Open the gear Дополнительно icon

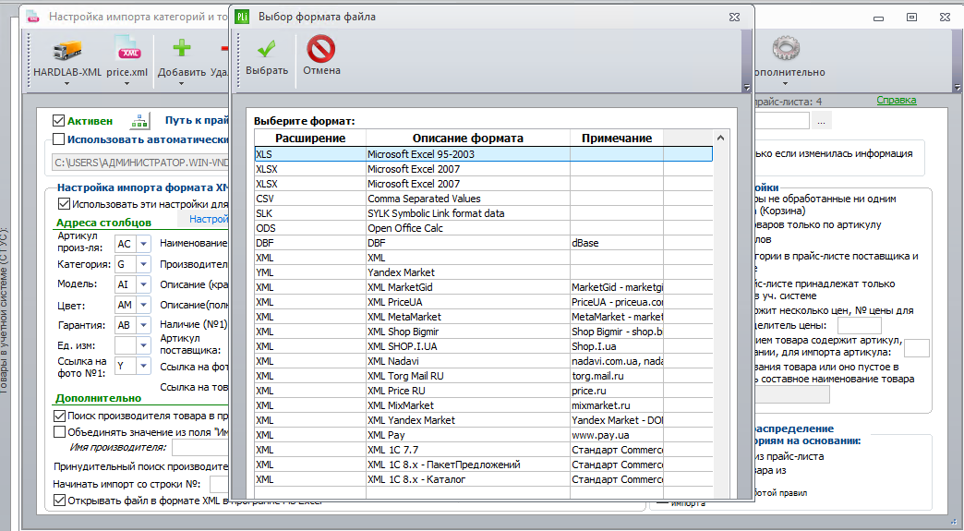click(x=786, y=49)
